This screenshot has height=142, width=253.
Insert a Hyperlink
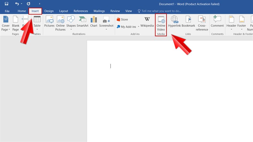coord(175,21)
